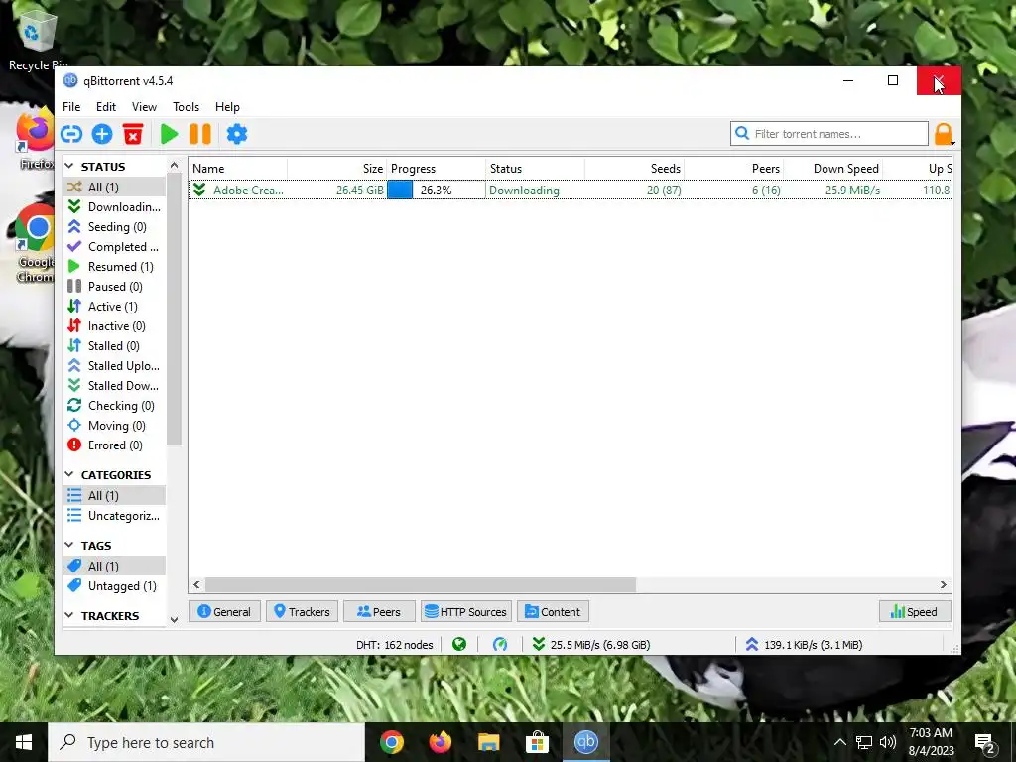The height and width of the screenshot is (762, 1016).
Task: Open the Windows Start menu
Action: click(24, 742)
